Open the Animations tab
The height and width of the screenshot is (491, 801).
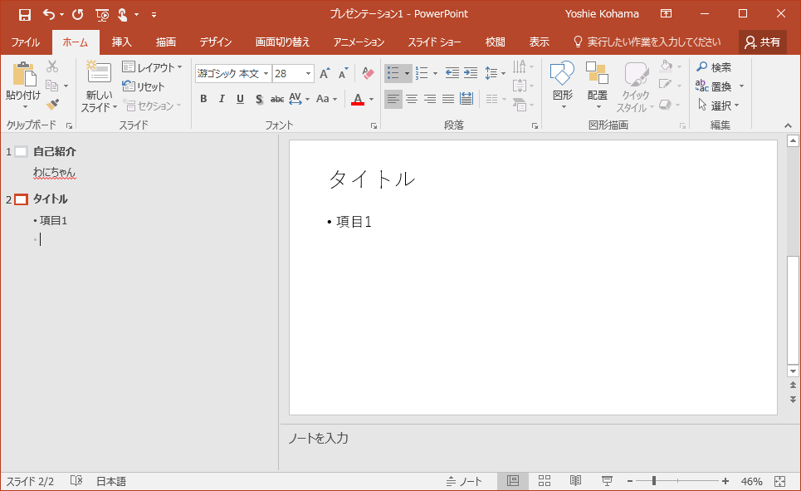pyautogui.click(x=359, y=42)
